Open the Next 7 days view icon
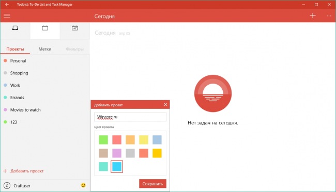 75,28
